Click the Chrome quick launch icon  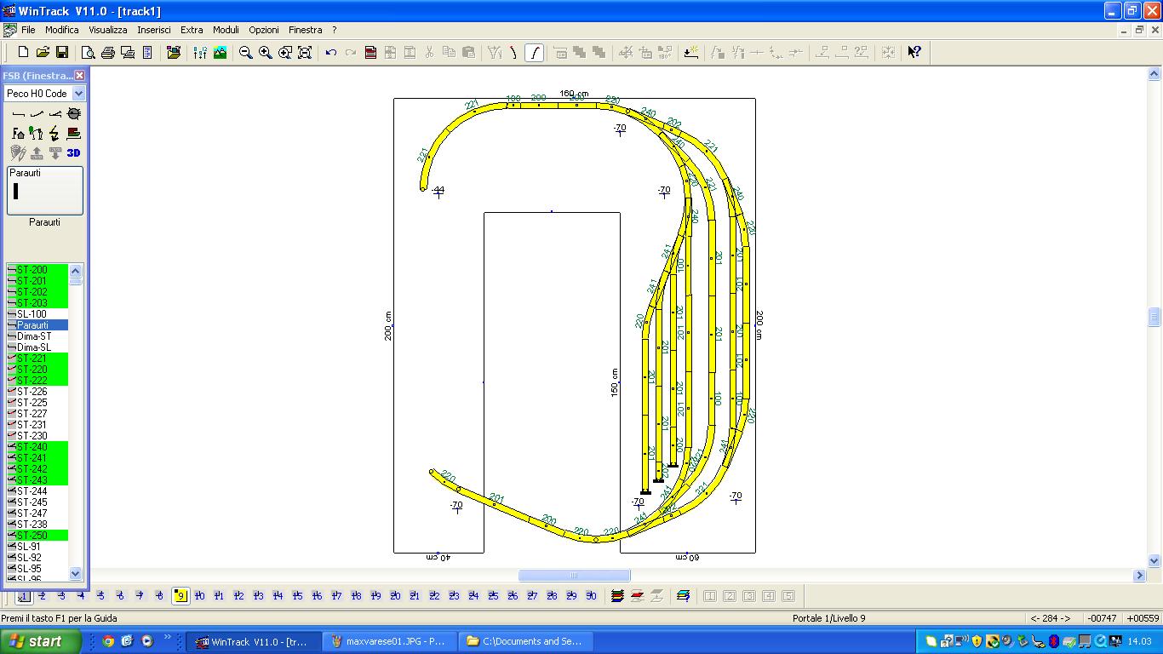click(x=108, y=641)
